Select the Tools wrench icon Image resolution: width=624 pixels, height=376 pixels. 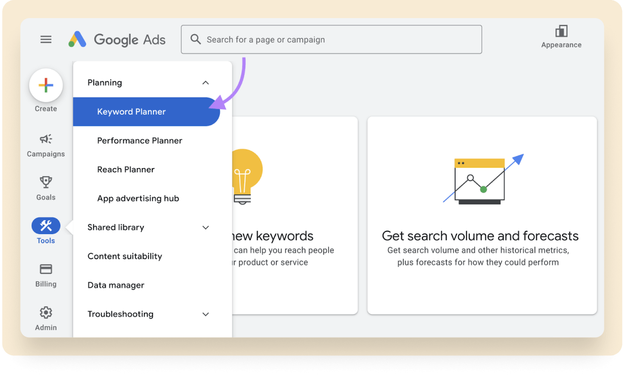coord(46,226)
